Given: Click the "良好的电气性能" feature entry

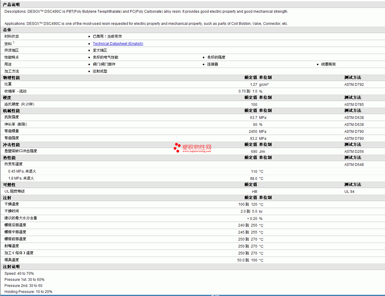Looking at the screenshot, I should pyautogui.click(x=105, y=57).
